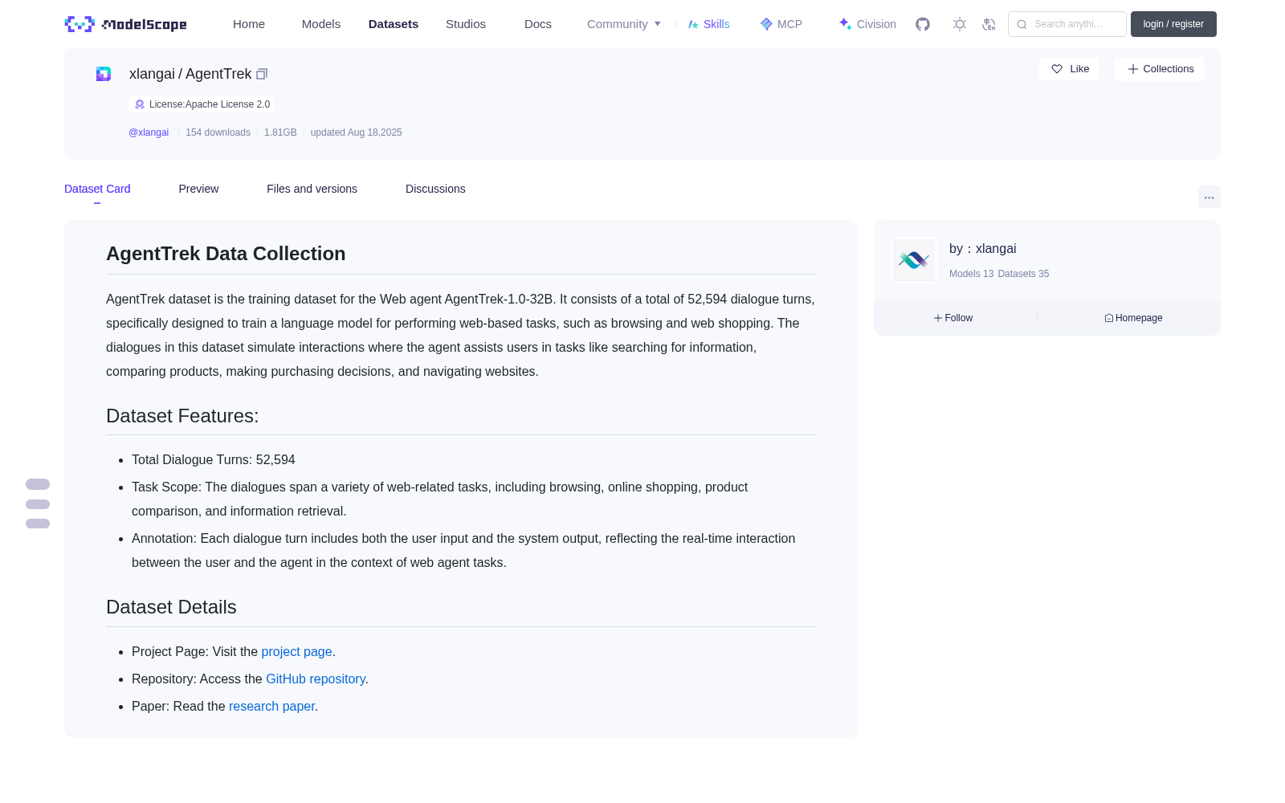The height and width of the screenshot is (803, 1285).
Task: Open the three-dots more options menu
Action: coord(1209,198)
